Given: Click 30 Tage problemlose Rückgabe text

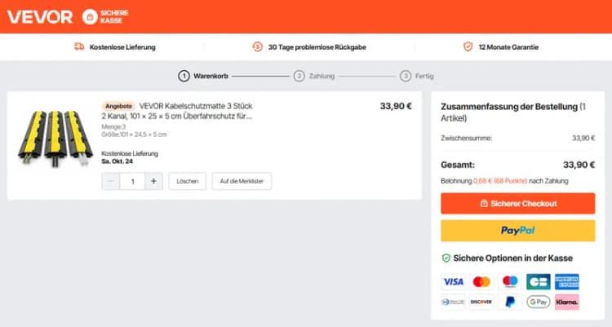Looking at the screenshot, I should 317,46.
